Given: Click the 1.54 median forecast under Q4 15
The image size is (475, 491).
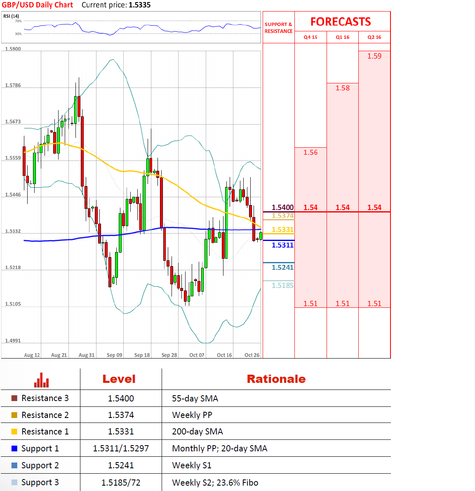Looking at the screenshot, I should click(310, 207).
